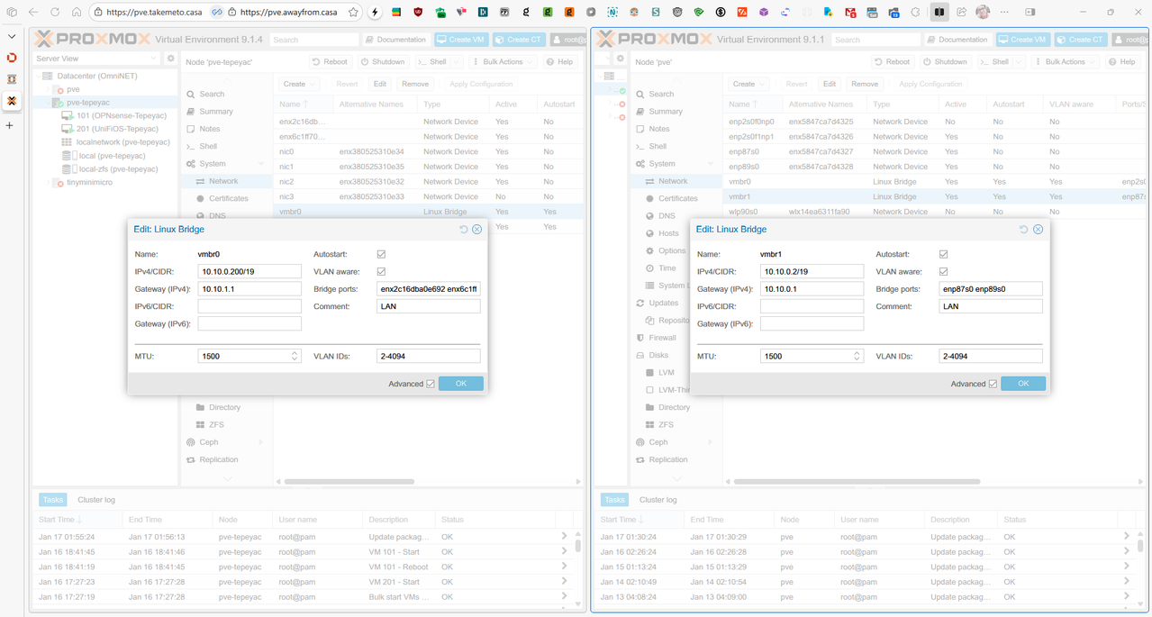Click OK in the vmbr0 dialog
The width and height of the screenshot is (1152, 617).
click(461, 384)
